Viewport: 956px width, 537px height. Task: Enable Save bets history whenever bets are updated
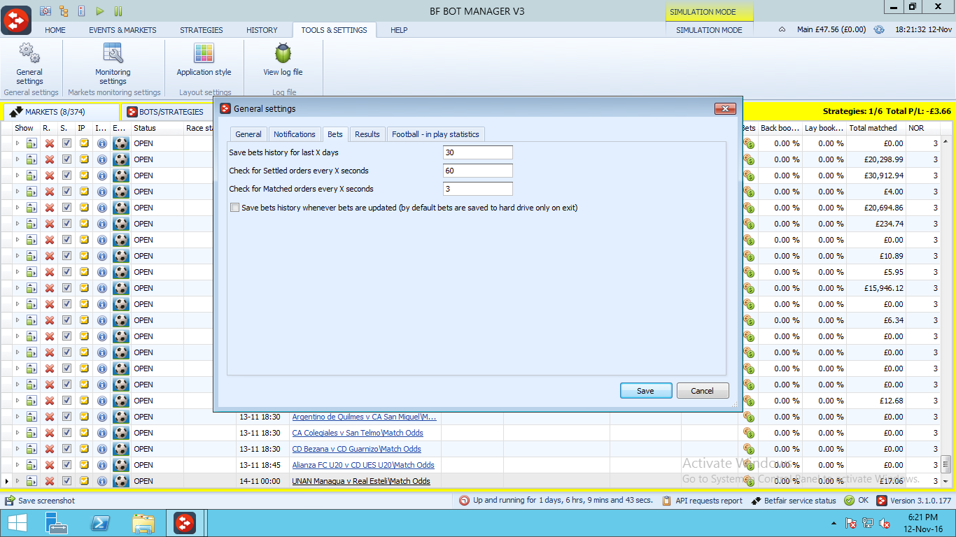click(x=235, y=208)
